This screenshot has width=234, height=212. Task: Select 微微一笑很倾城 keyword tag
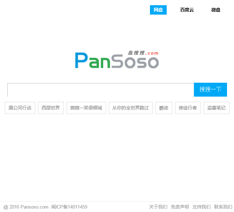point(86,108)
